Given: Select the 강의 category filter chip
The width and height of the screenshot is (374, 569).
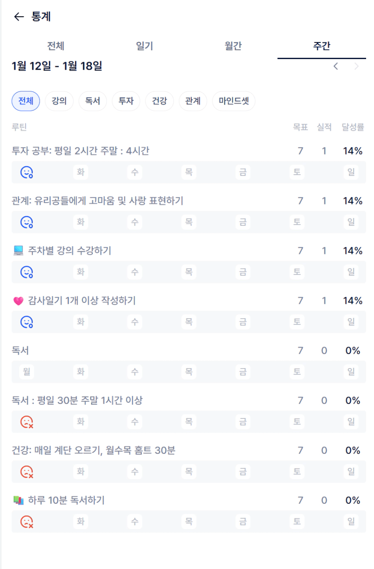Looking at the screenshot, I should [x=59, y=101].
